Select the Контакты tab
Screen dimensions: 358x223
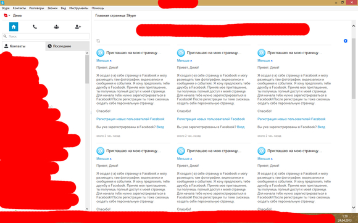click(24, 46)
